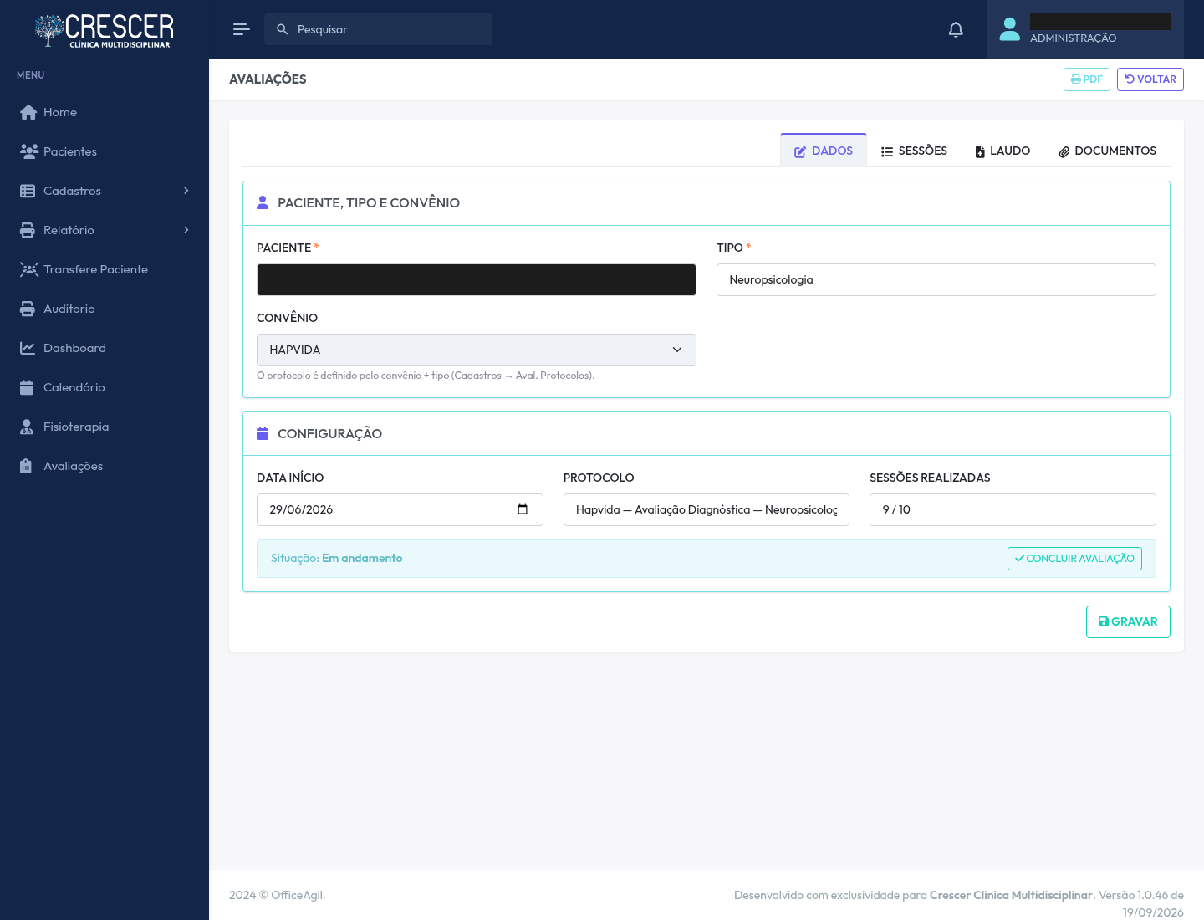Viewport: 1204px width, 920px height.
Task: Open the Documentos tab
Action: coord(1107,151)
